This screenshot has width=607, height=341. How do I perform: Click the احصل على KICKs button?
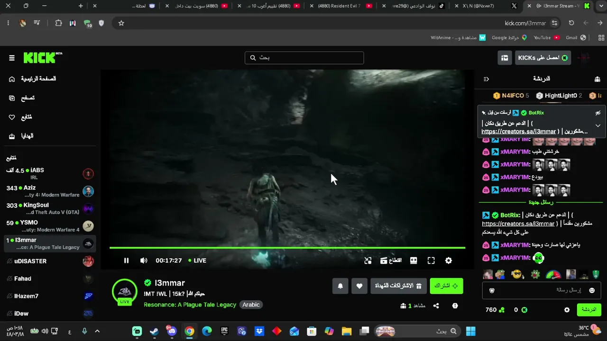(x=543, y=58)
